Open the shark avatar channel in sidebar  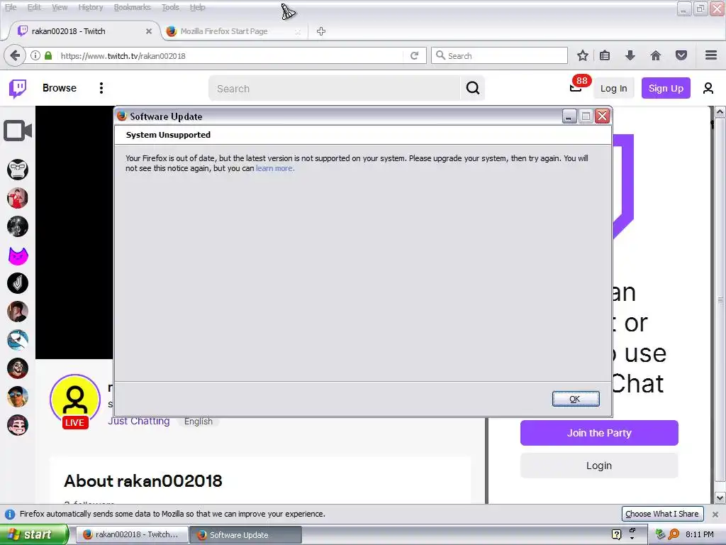tap(18, 340)
